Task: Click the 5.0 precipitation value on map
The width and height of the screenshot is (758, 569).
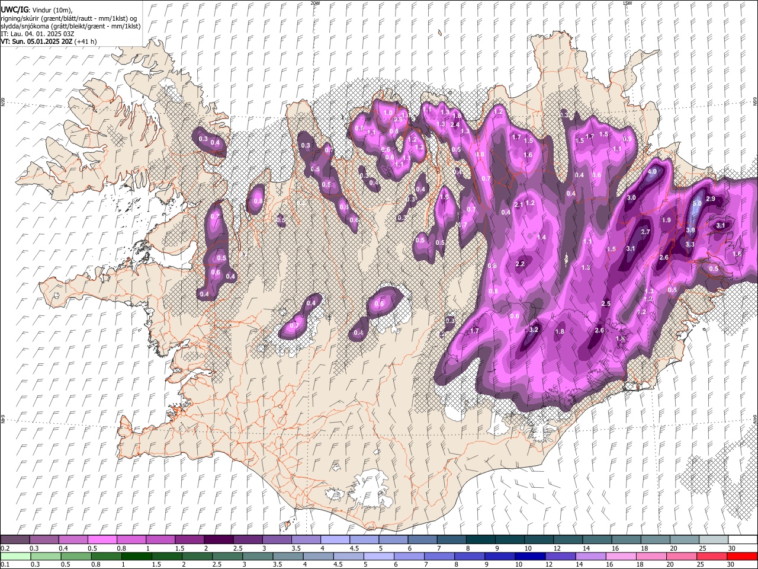Action: [x=697, y=203]
